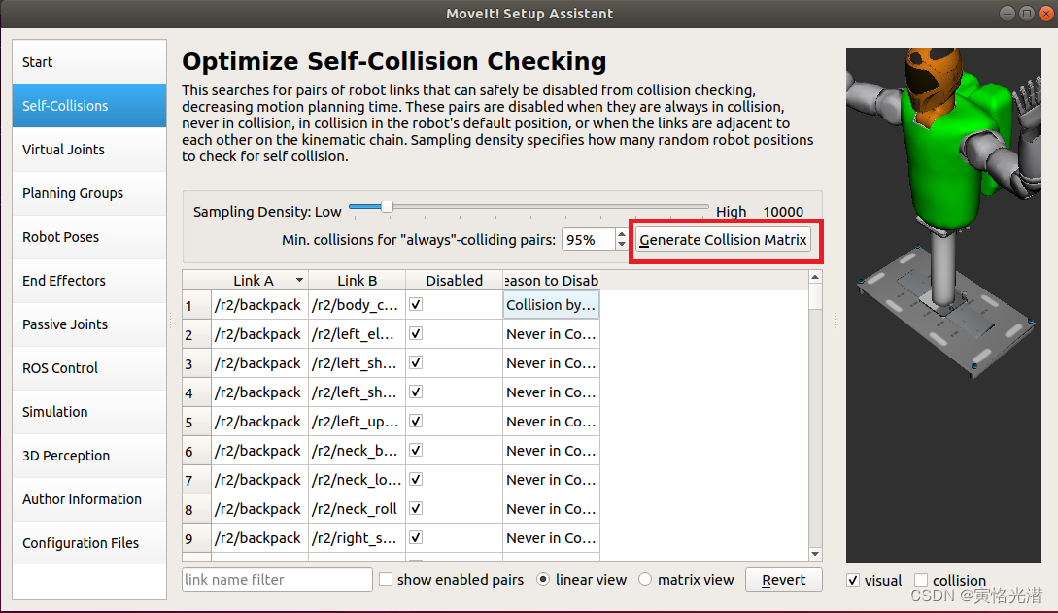Image resolution: width=1058 pixels, height=613 pixels.
Task: Go to Virtual Joints section
Action: coord(89,150)
